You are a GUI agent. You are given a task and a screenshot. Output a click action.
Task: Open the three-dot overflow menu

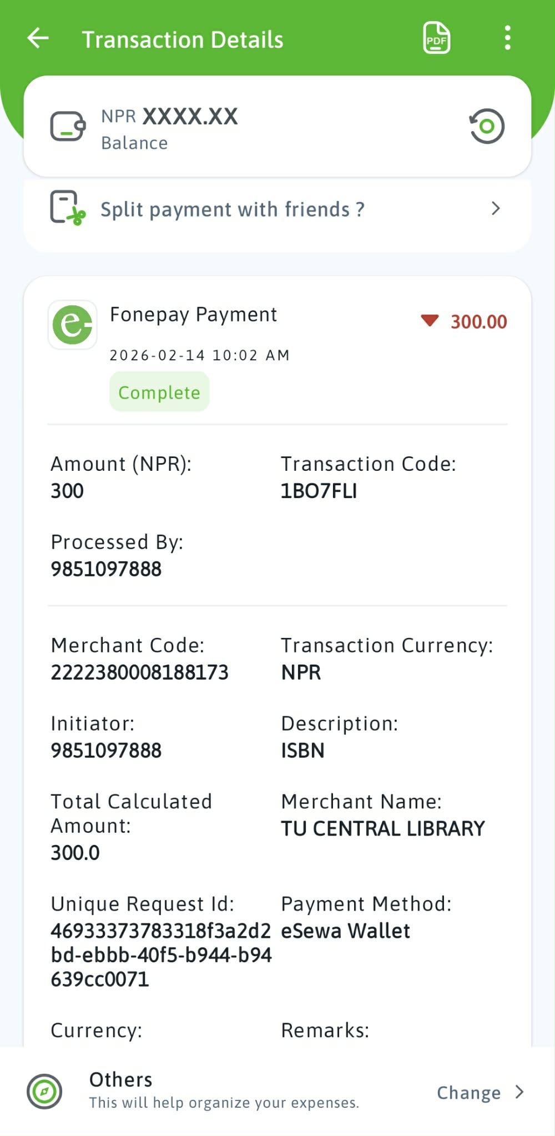click(507, 38)
